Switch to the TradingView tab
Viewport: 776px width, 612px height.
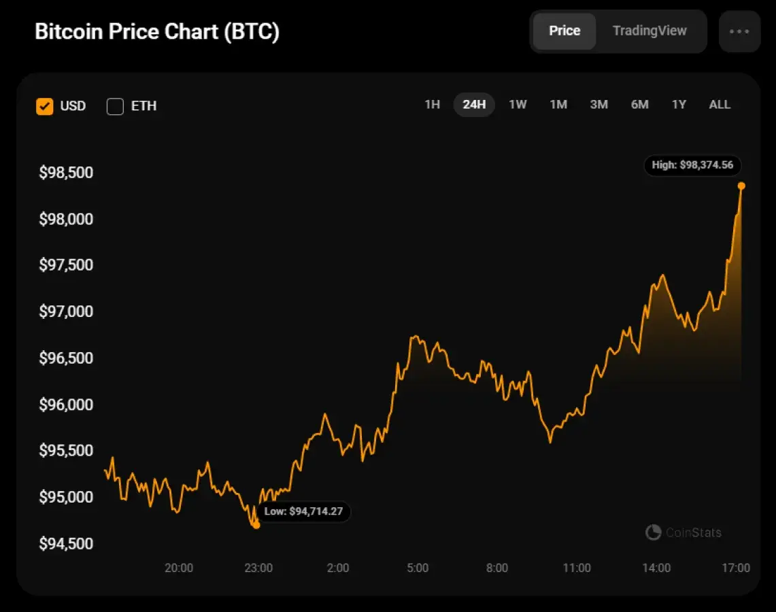(650, 31)
